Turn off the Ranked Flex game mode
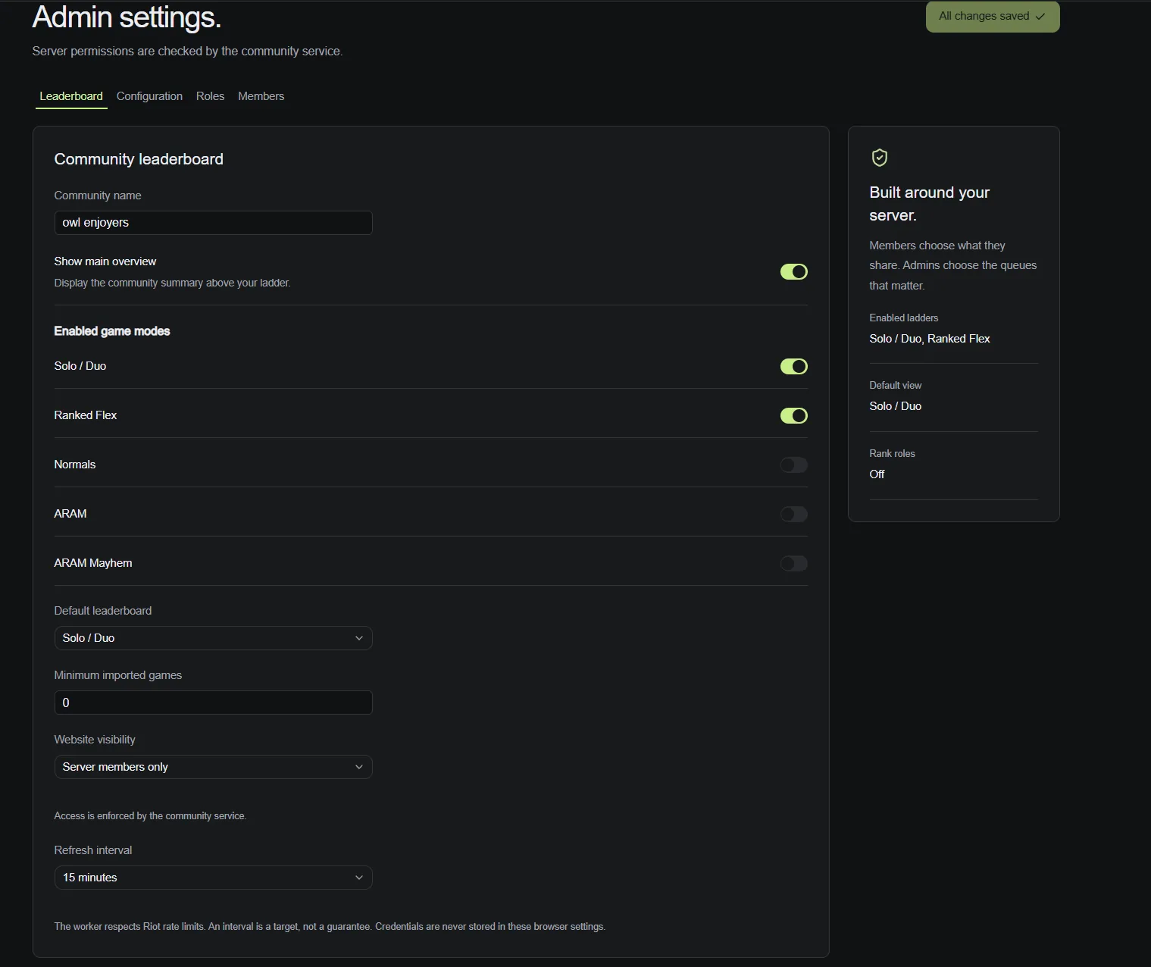1151x967 pixels. point(793,416)
